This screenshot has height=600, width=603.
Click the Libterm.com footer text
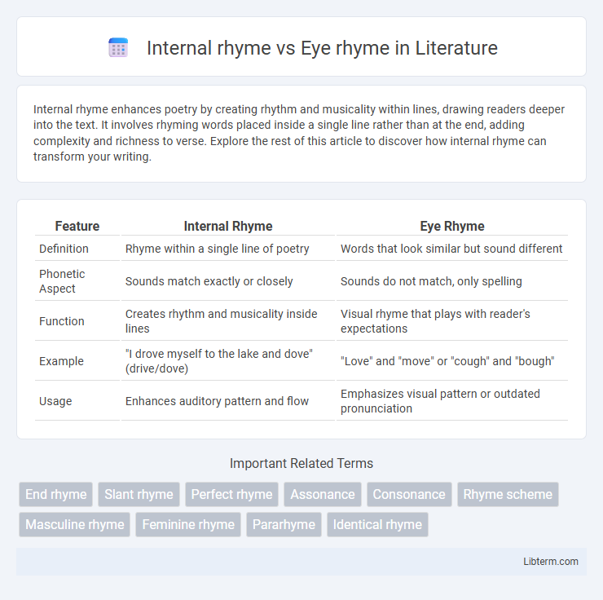tap(550, 562)
